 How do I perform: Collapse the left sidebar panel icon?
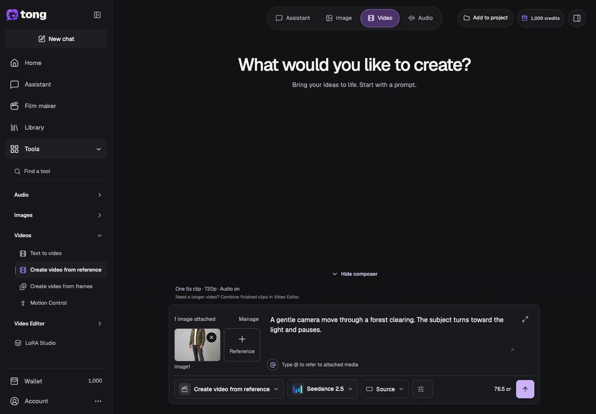coord(97,15)
